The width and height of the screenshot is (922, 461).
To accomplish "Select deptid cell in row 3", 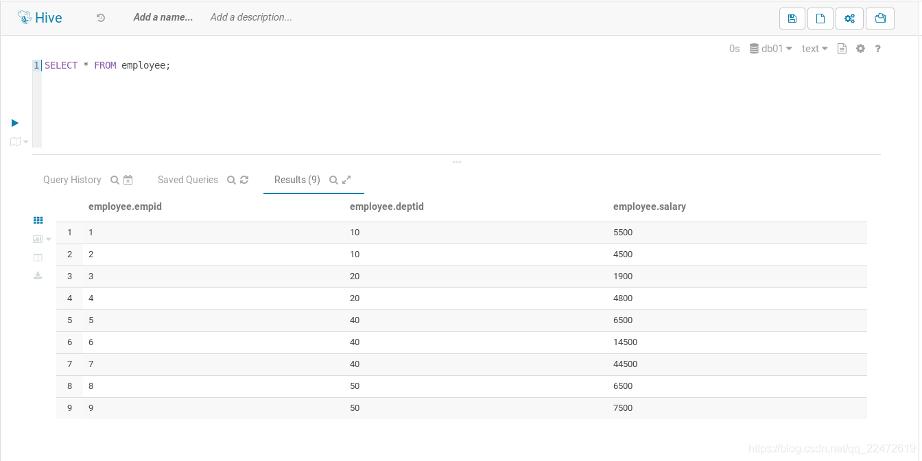I will pos(355,276).
